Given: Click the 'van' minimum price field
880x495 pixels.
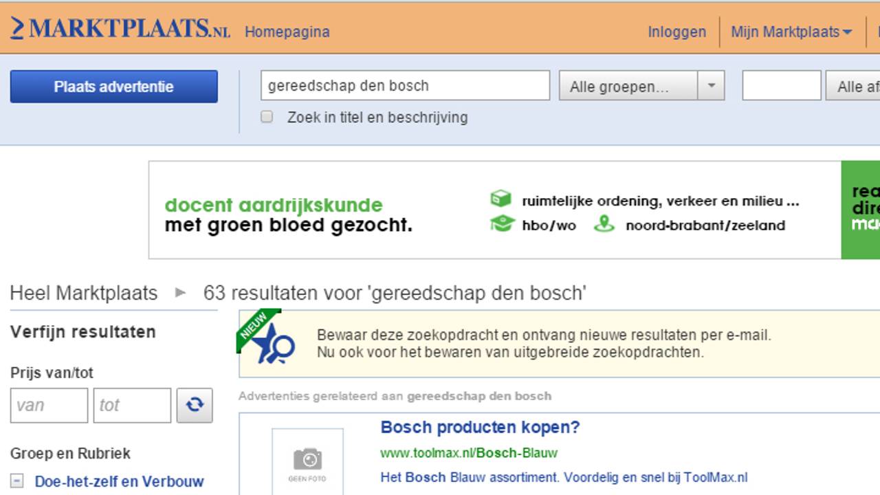Looking at the screenshot, I should tap(48, 405).
